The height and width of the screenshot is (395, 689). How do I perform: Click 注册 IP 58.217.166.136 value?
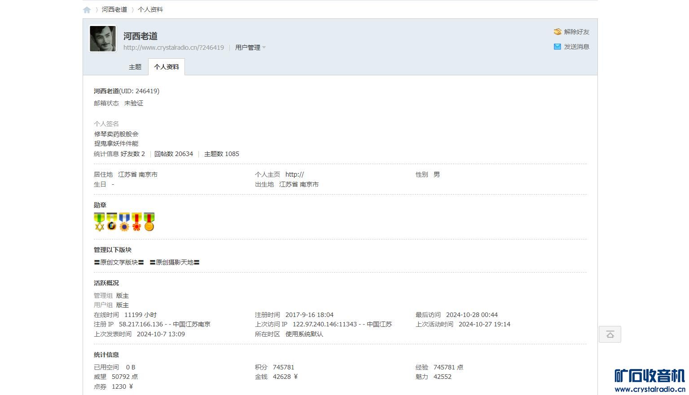165,324
